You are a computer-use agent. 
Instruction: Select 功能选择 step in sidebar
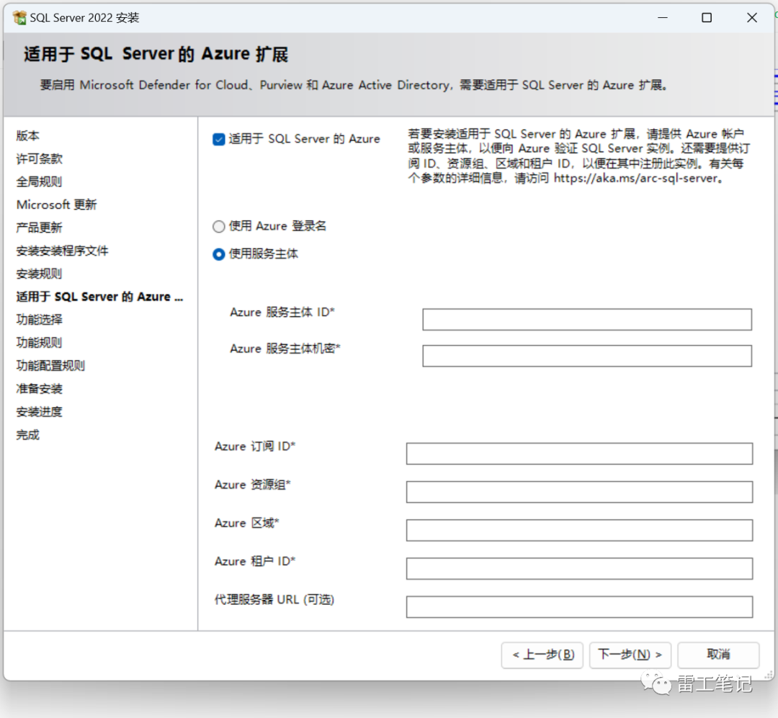[39, 320]
